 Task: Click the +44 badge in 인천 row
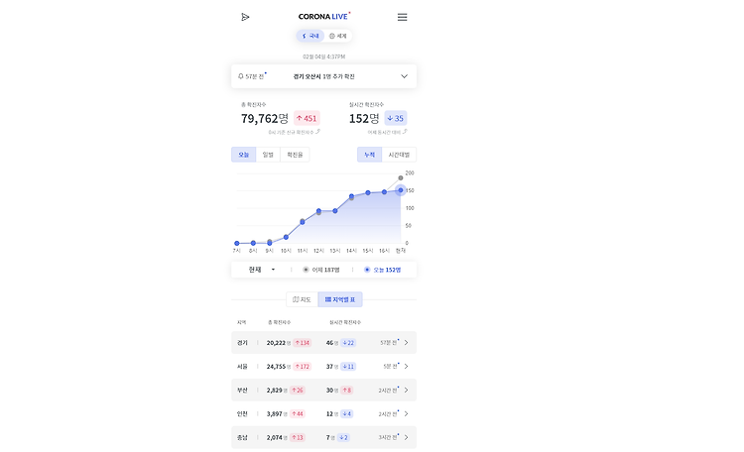[x=297, y=413]
